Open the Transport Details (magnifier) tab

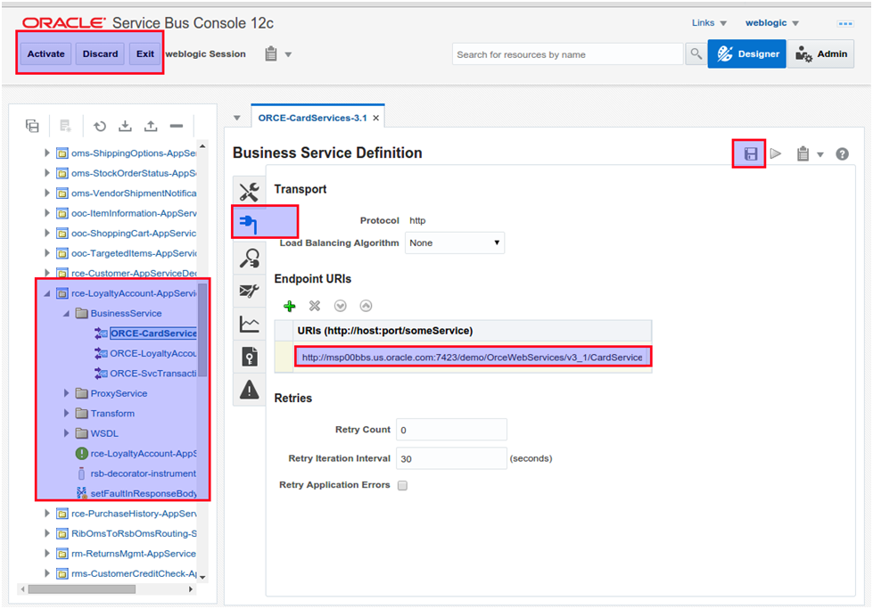click(249, 259)
